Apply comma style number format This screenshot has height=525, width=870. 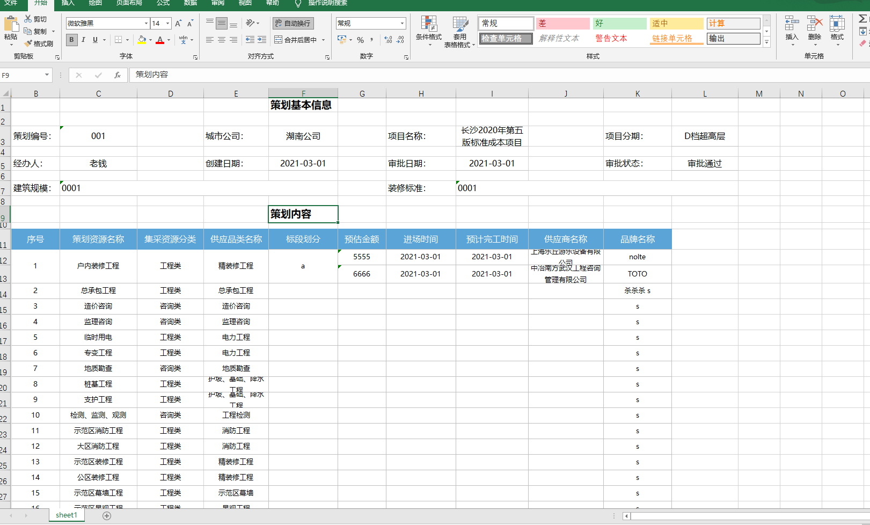point(371,40)
